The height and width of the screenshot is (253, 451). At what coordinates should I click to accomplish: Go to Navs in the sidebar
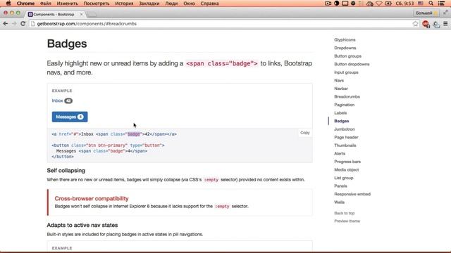[339, 80]
